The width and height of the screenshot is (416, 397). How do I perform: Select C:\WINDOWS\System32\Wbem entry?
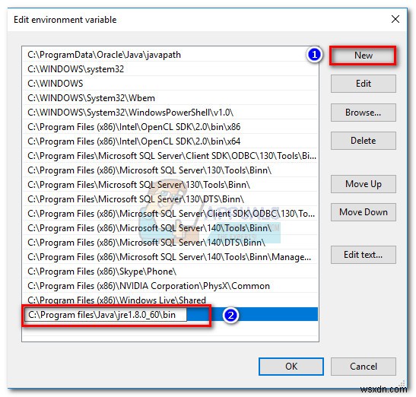(x=170, y=98)
